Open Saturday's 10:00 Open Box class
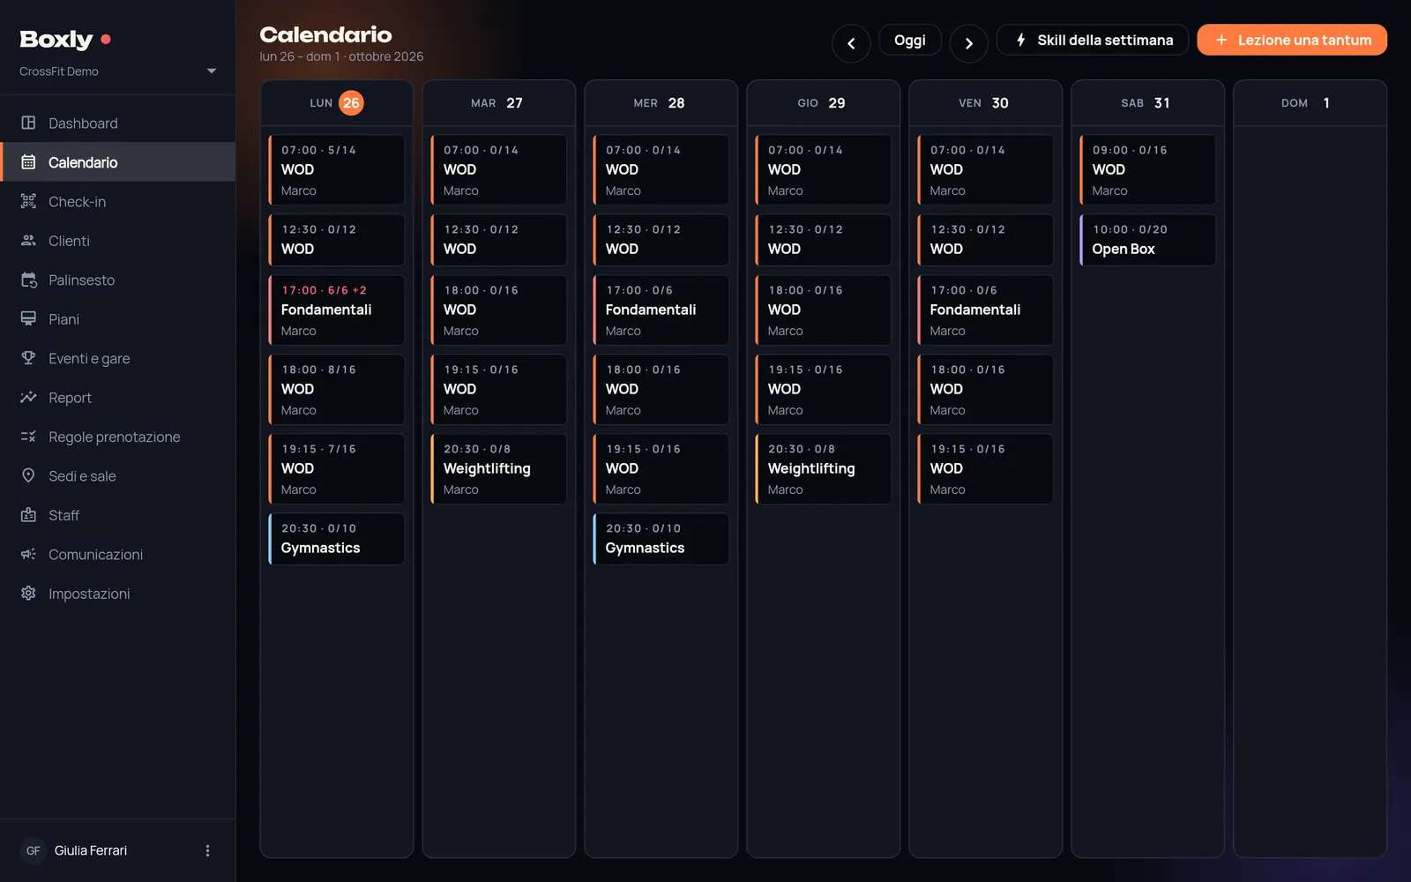Viewport: 1411px width, 882px height. click(x=1148, y=239)
